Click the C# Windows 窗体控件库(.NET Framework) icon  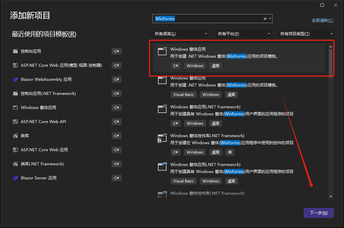coord(162,138)
